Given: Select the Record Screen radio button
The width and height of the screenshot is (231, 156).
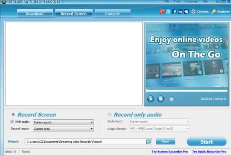Looking at the screenshot, I should tap(13, 114).
